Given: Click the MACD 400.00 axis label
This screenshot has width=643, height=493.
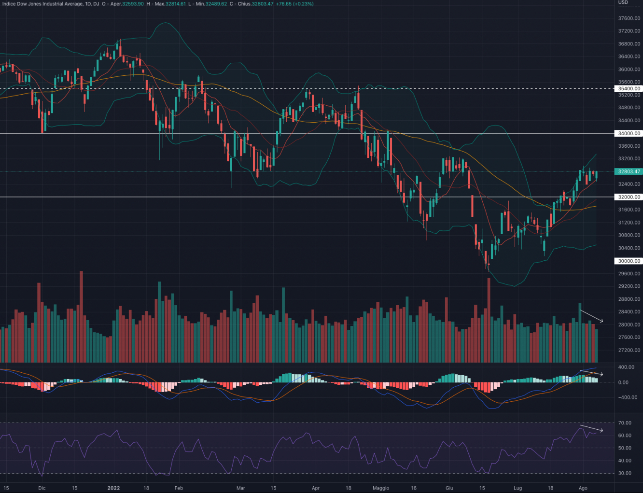Looking at the screenshot, I should pos(627,367).
